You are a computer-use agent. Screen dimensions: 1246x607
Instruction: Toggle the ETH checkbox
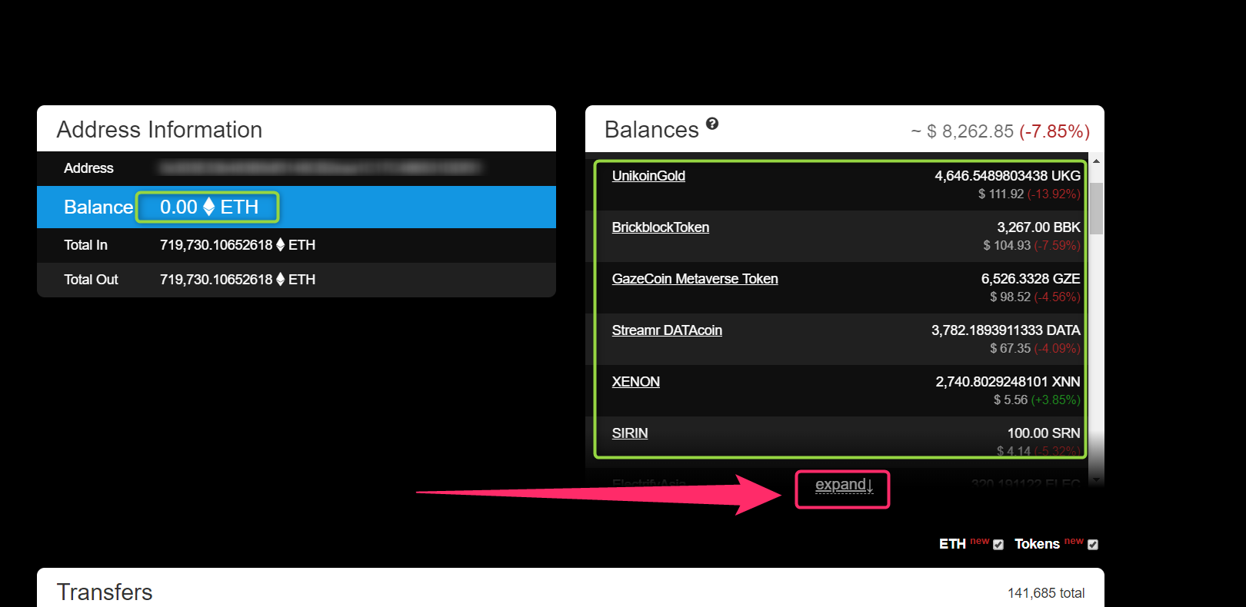click(998, 545)
